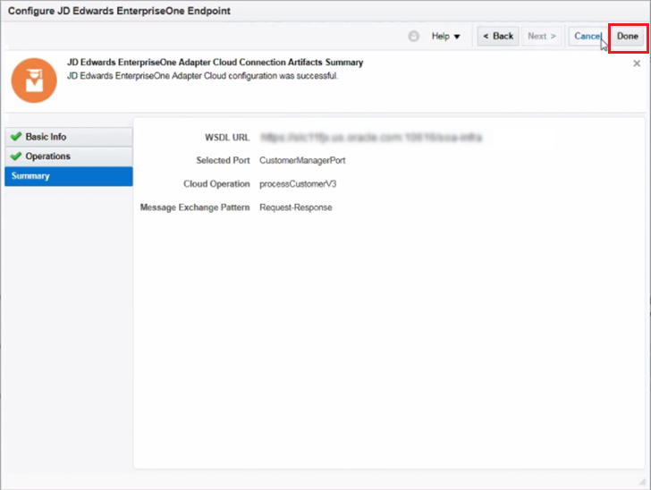Click the CustomerManagerPort value
The image size is (651, 490).
click(x=302, y=160)
